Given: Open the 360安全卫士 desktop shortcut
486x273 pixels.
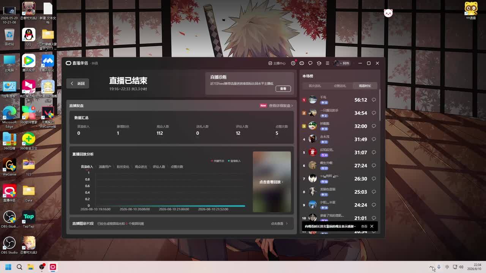Looking at the screenshot, I should click(x=28, y=141).
